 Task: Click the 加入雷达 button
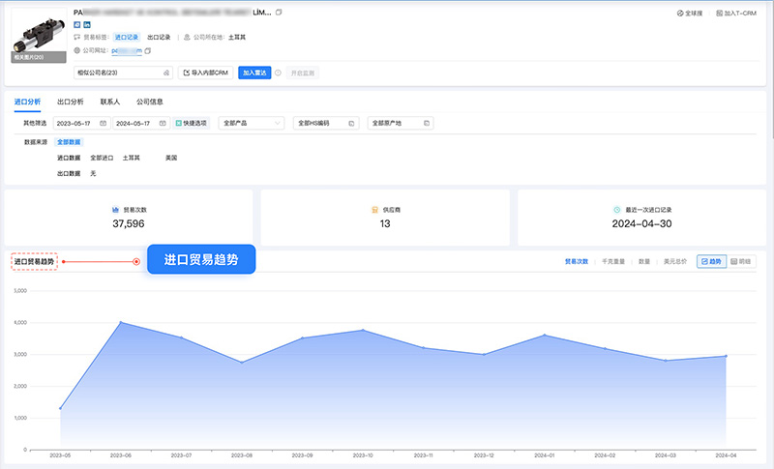[253, 73]
